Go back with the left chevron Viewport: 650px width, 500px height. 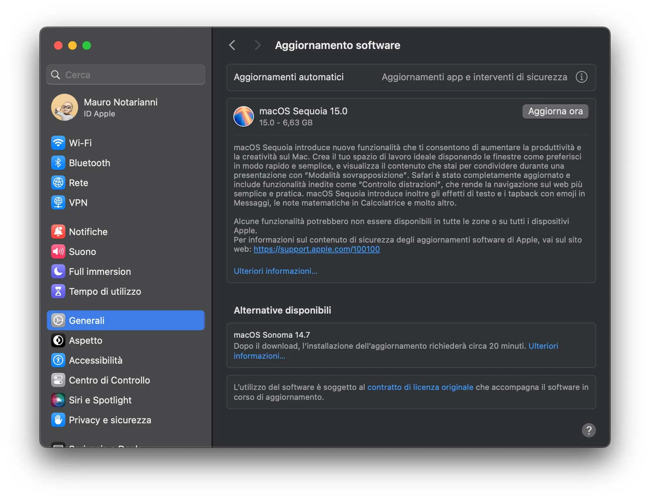pyautogui.click(x=232, y=45)
